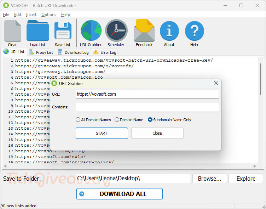Click the Browse... button
The width and height of the screenshot is (266, 209).
(210, 179)
